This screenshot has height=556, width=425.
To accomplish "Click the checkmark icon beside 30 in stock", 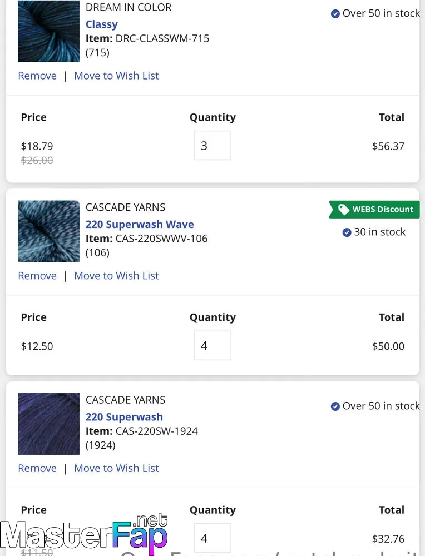I will (347, 232).
